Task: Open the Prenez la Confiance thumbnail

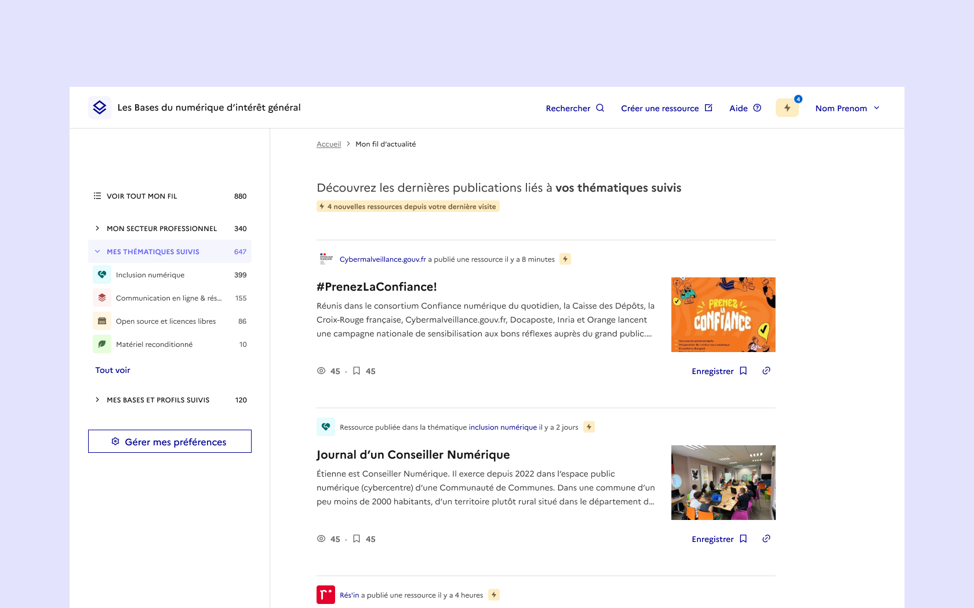Action: 723,314
